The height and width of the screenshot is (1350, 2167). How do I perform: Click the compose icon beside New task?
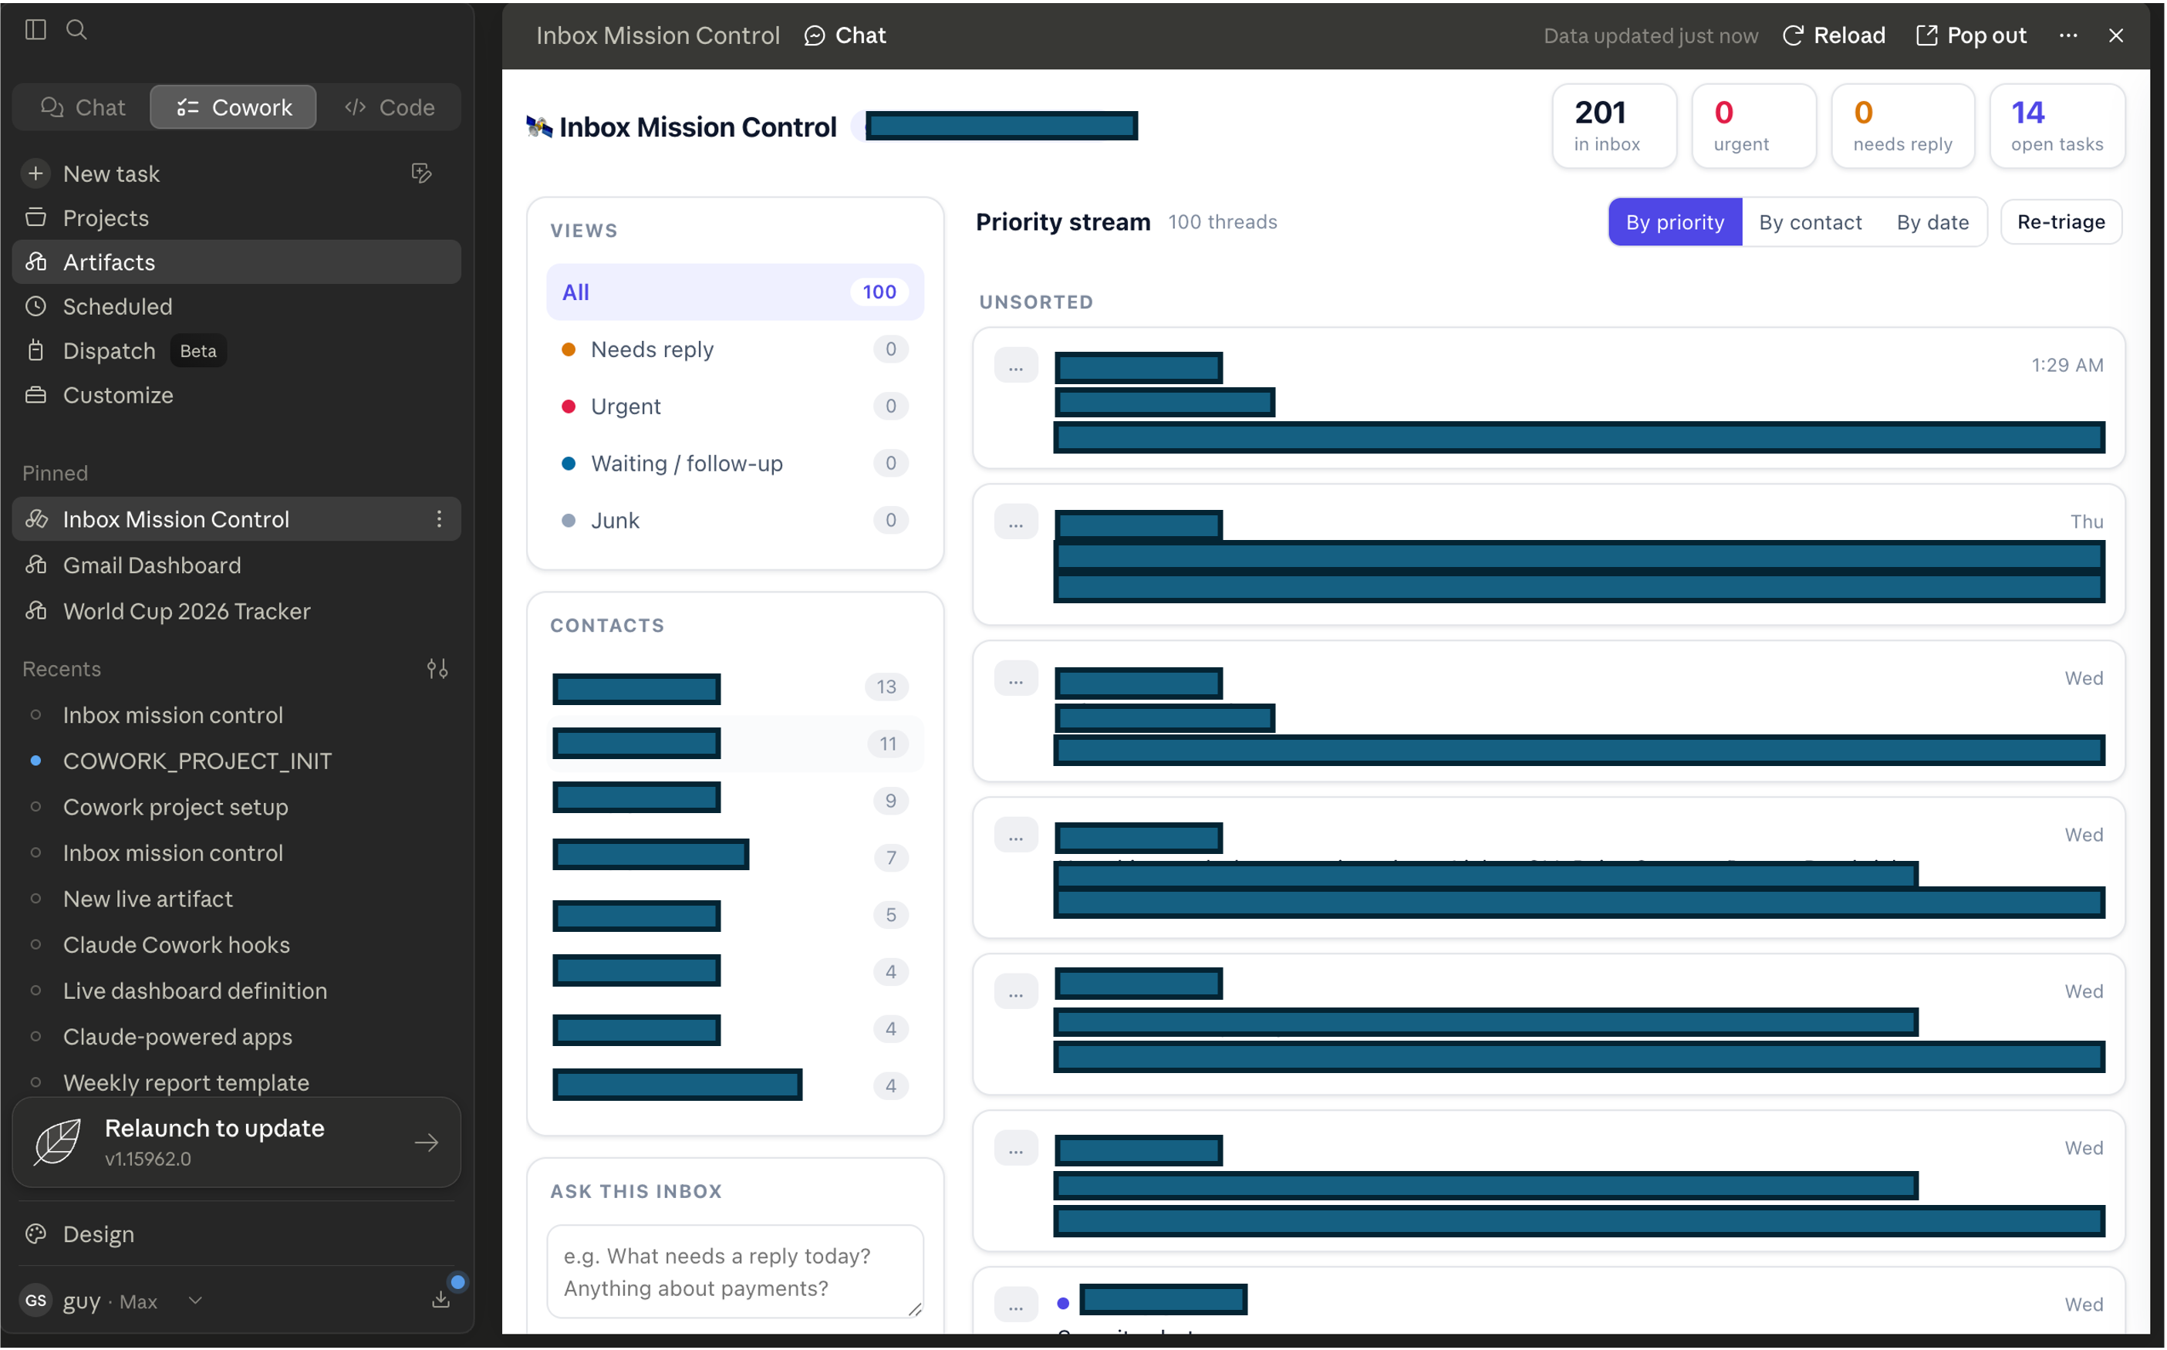point(422,172)
